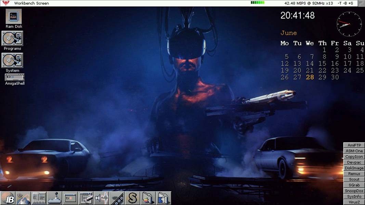Image resolution: width=365 pixels, height=205 pixels.
Task: Launch Scout from the button list
Action: tap(354, 179)
